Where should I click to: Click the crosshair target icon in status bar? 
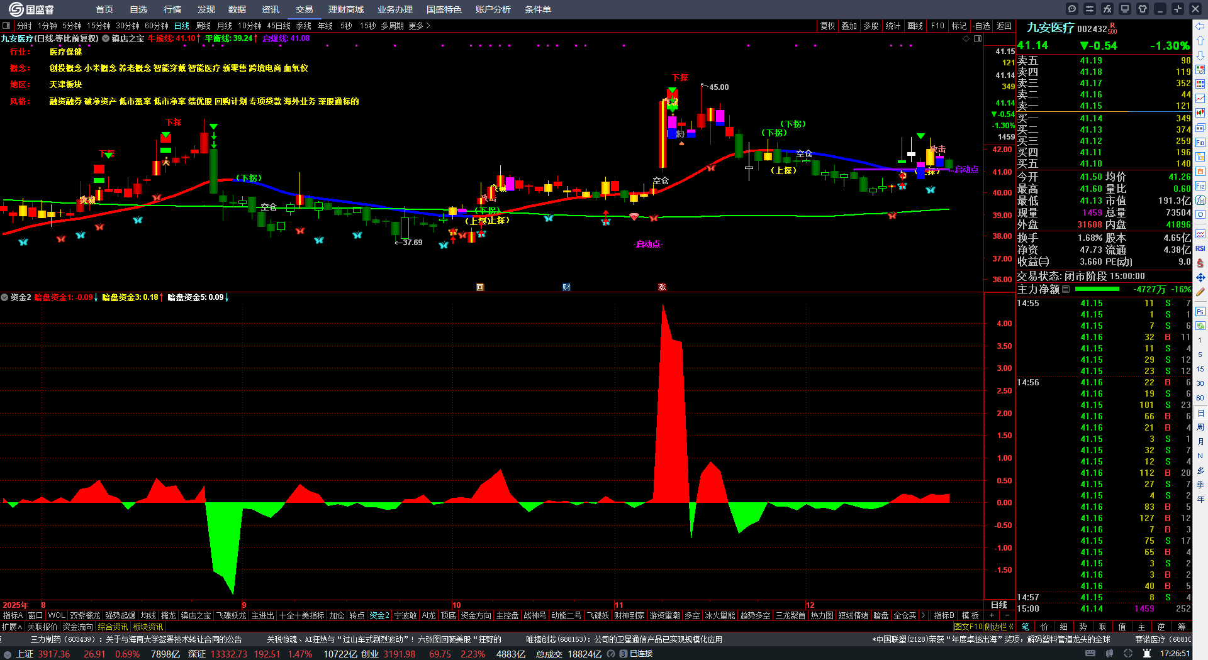click(1128, 654)
